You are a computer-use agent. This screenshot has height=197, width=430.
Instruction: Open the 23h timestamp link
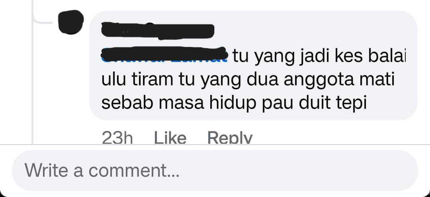click(117, 137)
